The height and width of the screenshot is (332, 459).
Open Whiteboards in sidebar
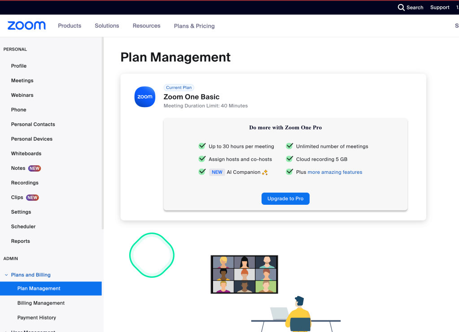point(26,154)
